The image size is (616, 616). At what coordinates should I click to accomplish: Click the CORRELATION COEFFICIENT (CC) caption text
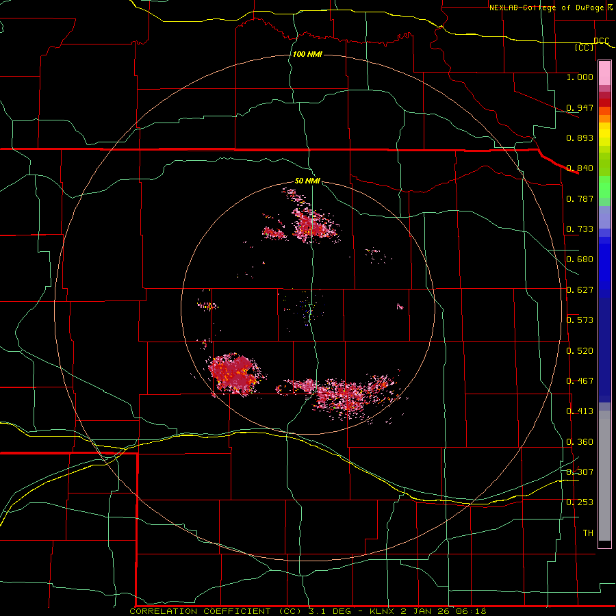(x=216, y=611)
